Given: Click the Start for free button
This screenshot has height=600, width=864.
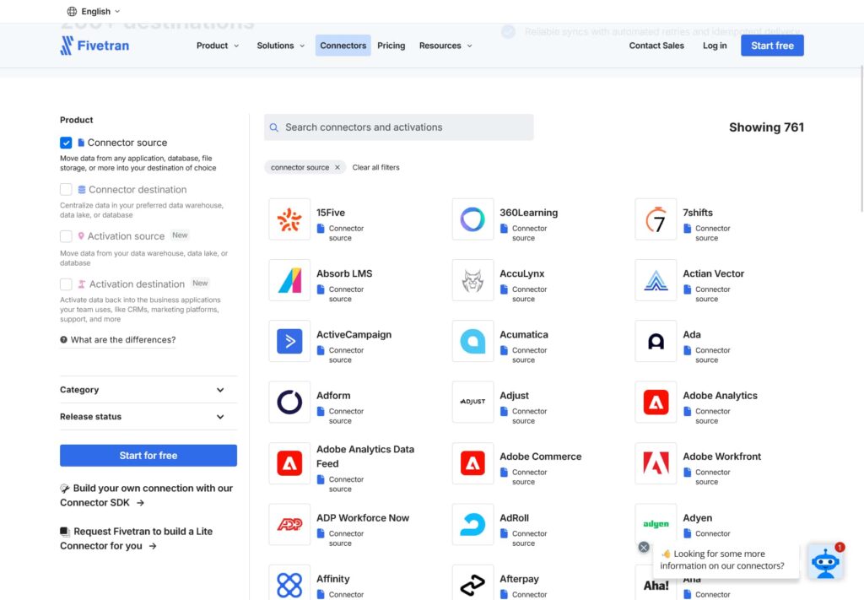Looking at the screenshot, I should (x=148, y=456).
